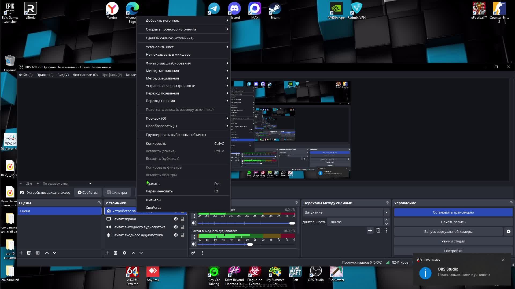Add a source with plus icon in Источники panel

point(108,253)
